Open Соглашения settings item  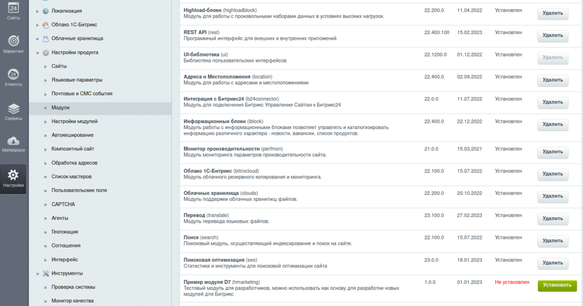coord(66,246)
